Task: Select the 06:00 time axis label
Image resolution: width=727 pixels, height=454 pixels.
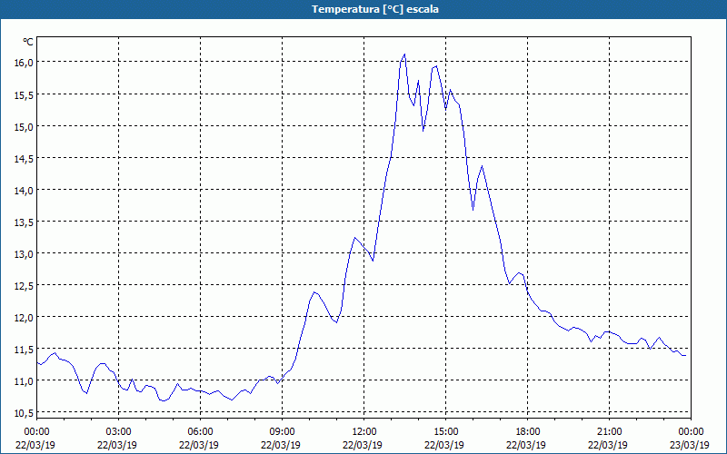Action: 200,432
